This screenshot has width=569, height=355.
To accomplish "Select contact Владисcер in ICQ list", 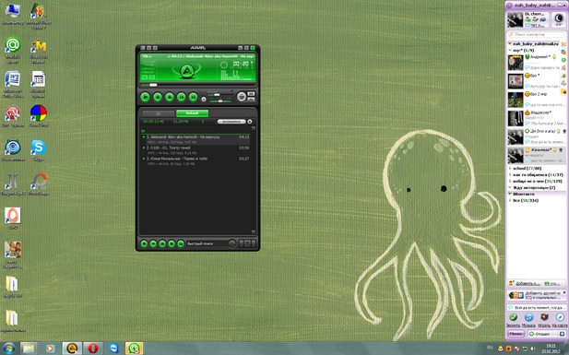I will coord(537,118).
